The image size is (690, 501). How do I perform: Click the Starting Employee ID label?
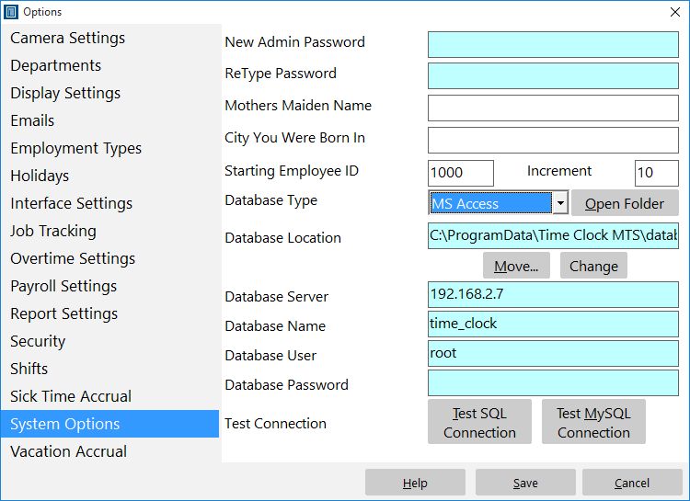[x=292, y=171]
